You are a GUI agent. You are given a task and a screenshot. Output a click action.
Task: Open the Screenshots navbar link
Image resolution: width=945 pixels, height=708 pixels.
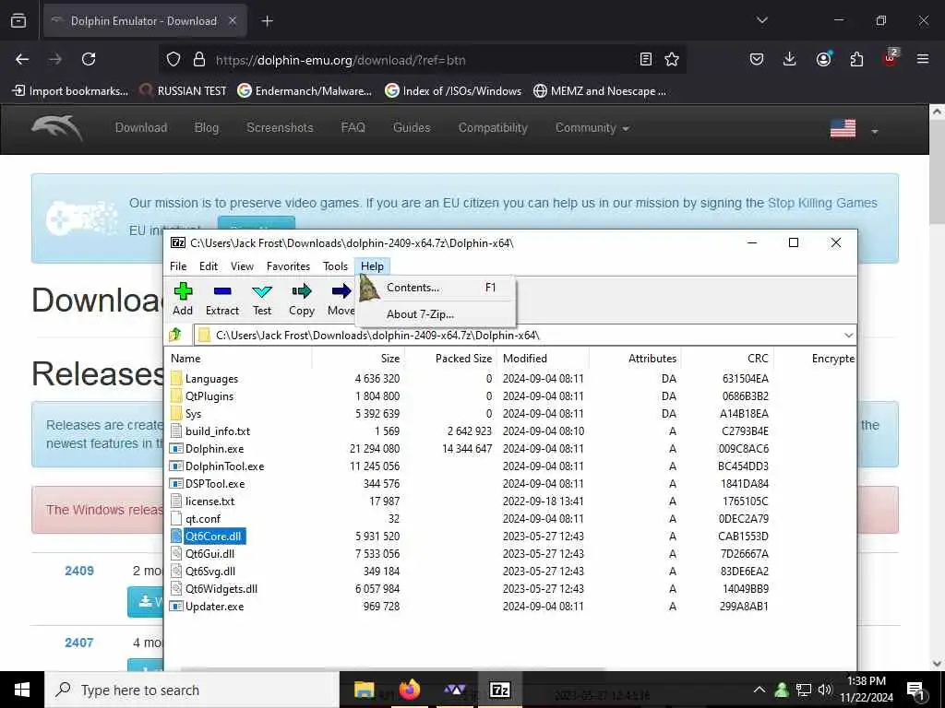(280, 127)
